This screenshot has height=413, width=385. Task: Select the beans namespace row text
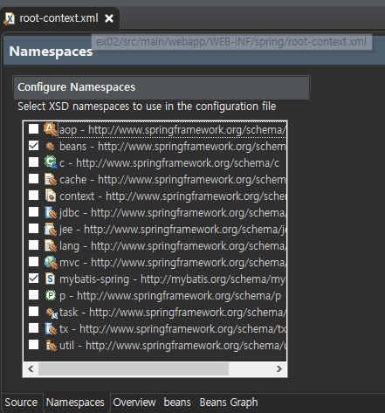pyautogui.click(x=173, y=147)
